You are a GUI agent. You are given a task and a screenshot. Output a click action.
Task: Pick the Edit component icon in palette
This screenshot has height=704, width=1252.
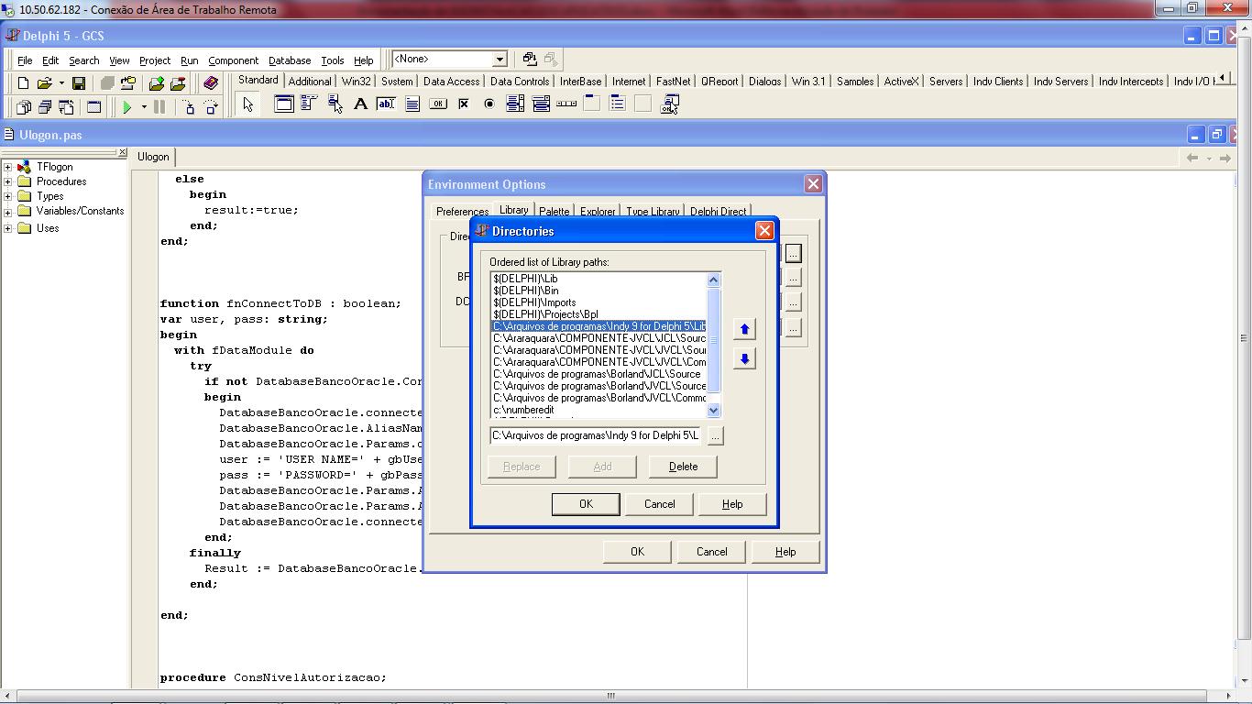click(x=386, y=104)
